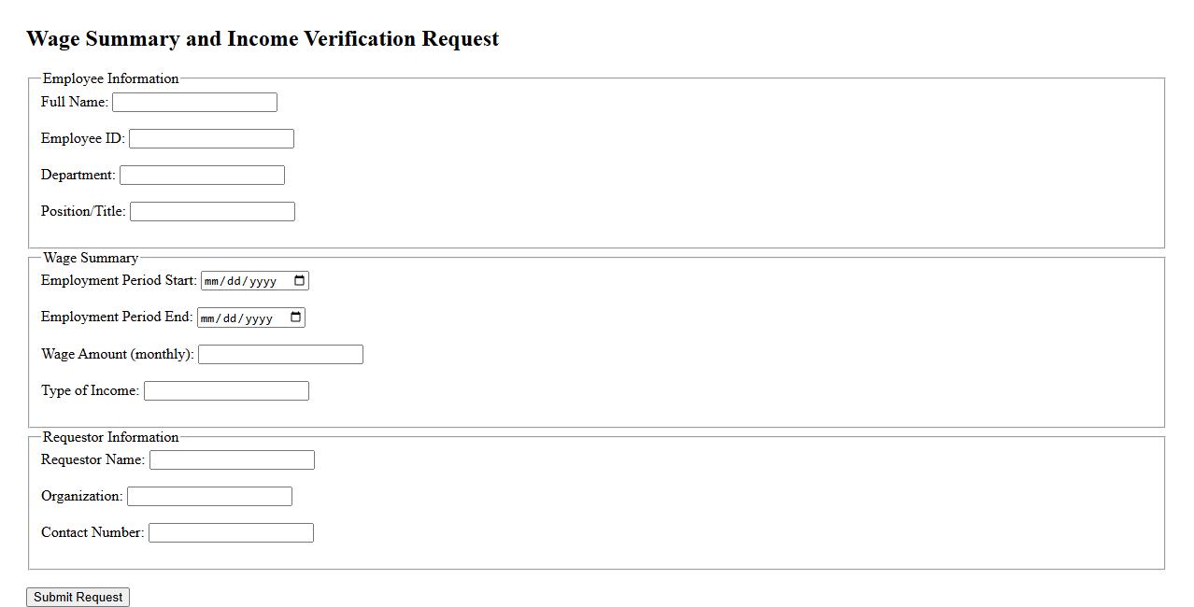Select the Requestor Name text box
Screen dimensions: 1194x607
pos(232,459)
